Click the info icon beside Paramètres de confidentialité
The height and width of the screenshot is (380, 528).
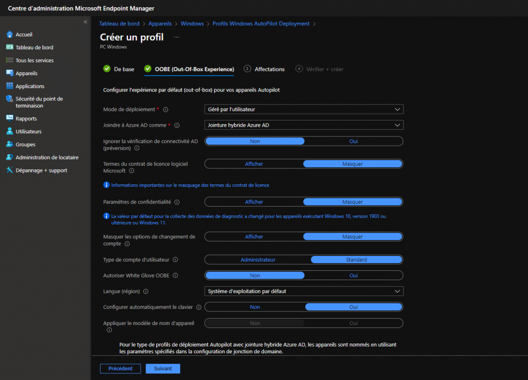(177, 202)
